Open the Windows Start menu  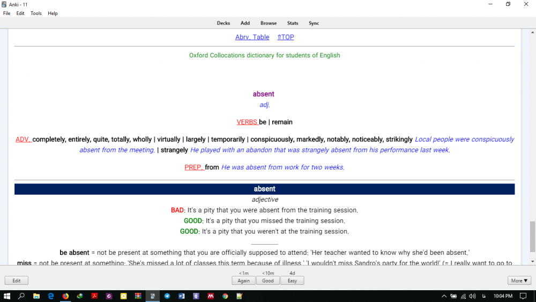click(7, 296)
